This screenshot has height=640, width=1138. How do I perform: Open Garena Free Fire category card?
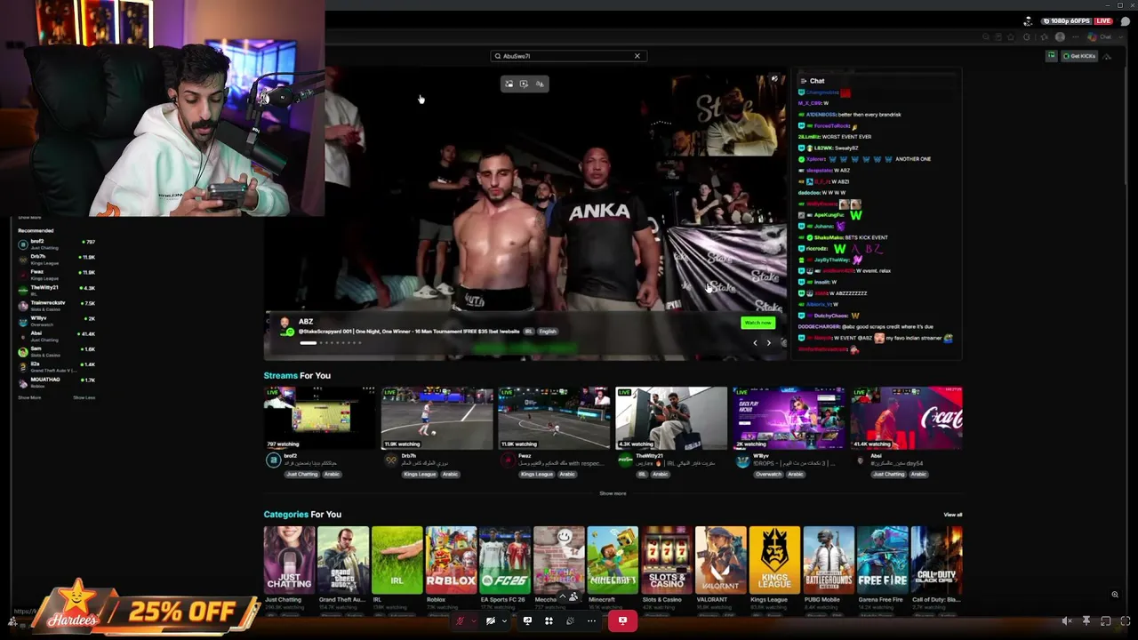coord(883,560)
